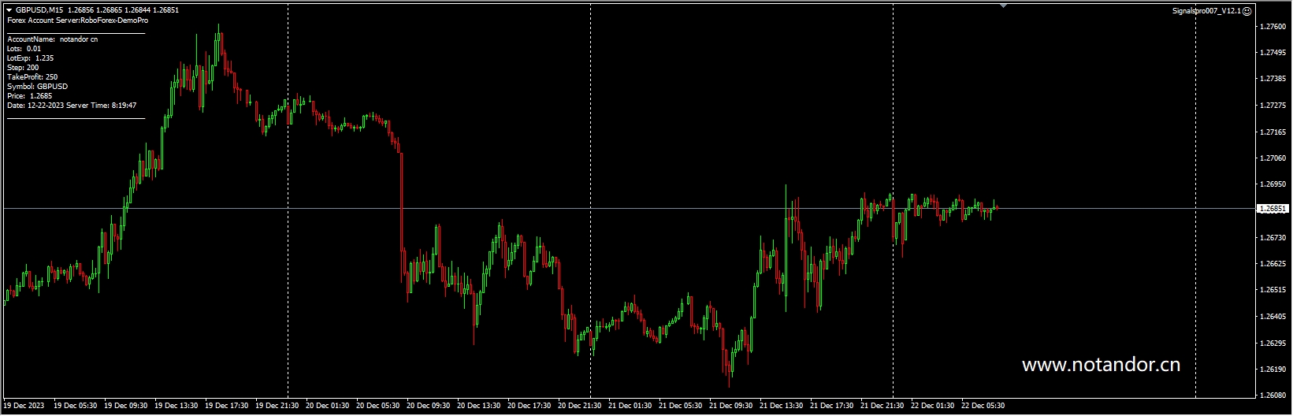Click the LotExp: 1.235 info line
Image resolution: width=1293 pixels, height=416 pixels.
[x=30, y=58]
